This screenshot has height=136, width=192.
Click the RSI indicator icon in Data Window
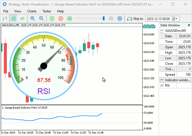click(x=162, y=86)
